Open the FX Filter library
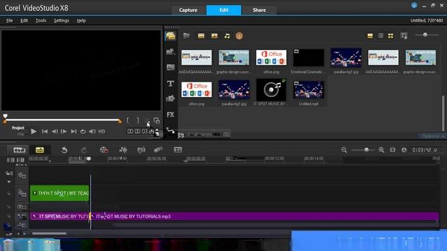 pyautogui.click(x=170, y=114)
